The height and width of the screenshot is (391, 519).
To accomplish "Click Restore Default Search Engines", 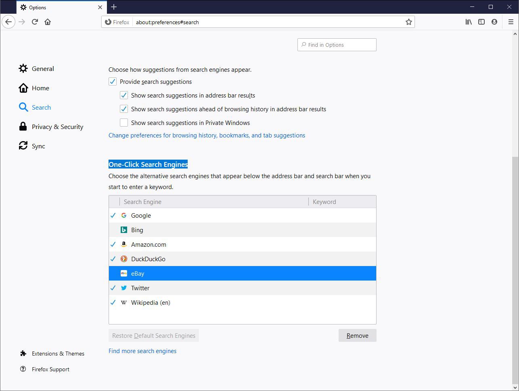I will [x=154, y=335].
